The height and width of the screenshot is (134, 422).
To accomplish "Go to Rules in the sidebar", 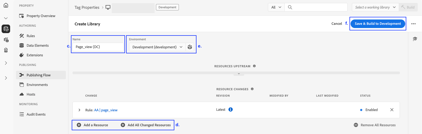I will [x=31, y=36].
